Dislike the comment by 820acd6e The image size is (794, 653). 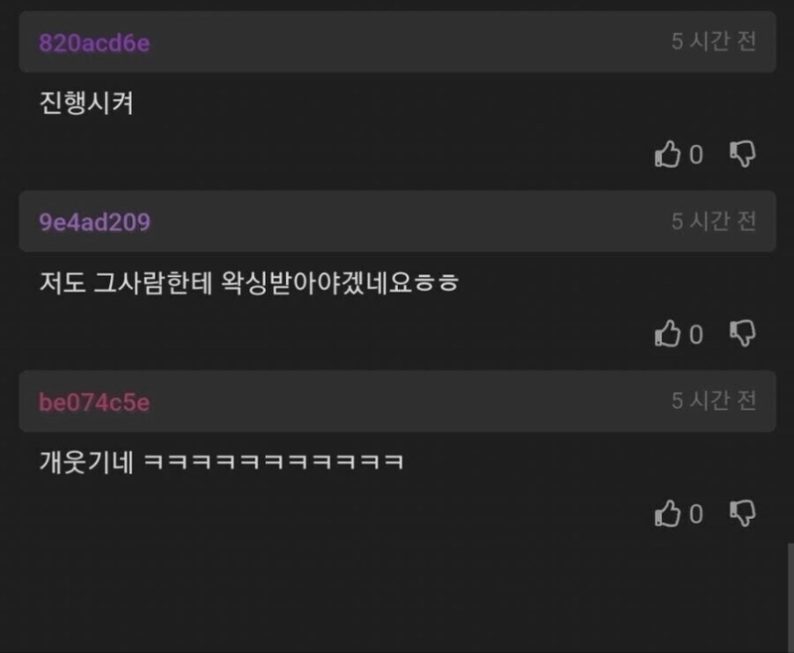point(742,154)
